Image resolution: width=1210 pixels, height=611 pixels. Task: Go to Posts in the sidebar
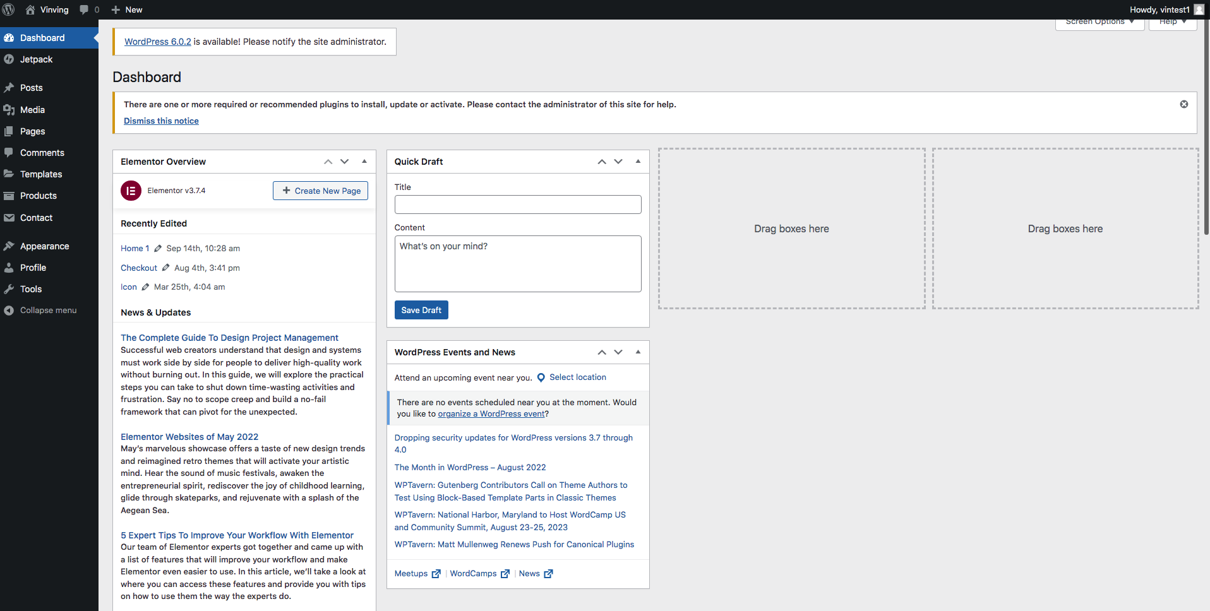[x=49, y=88]
